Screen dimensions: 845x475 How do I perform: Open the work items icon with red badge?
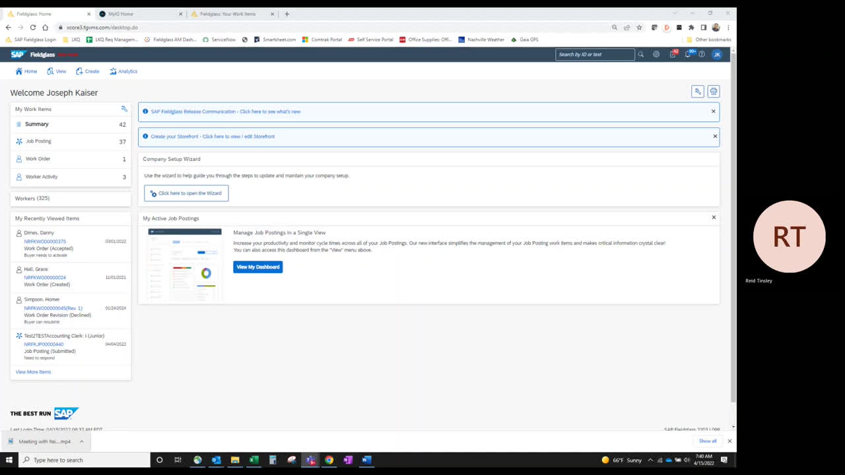point(673,54)
